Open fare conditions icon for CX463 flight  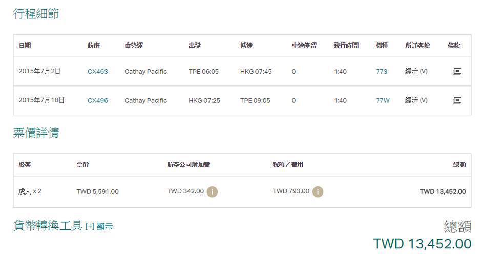(457, 72)
